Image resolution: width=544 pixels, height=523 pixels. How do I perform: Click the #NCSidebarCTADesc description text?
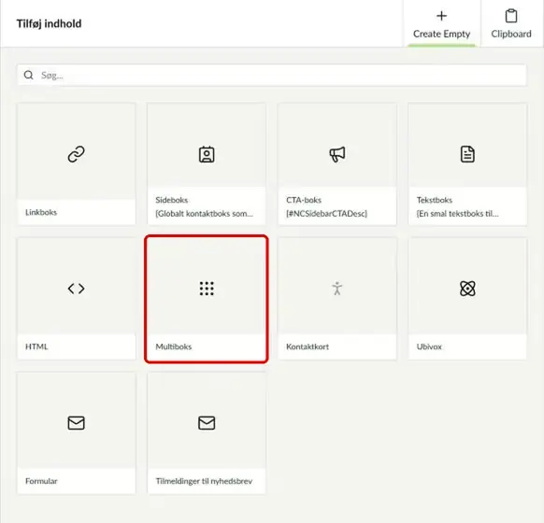pos(326,214)
